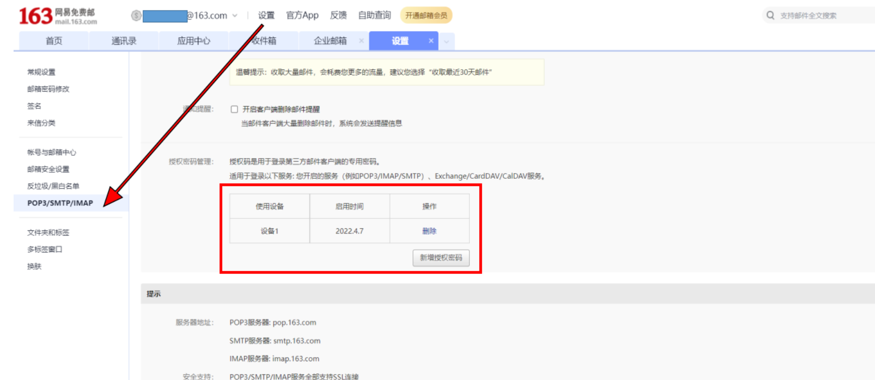Screen dimensions: 875x380
Task: Click the 设备1 table cell
Action: 269,231
